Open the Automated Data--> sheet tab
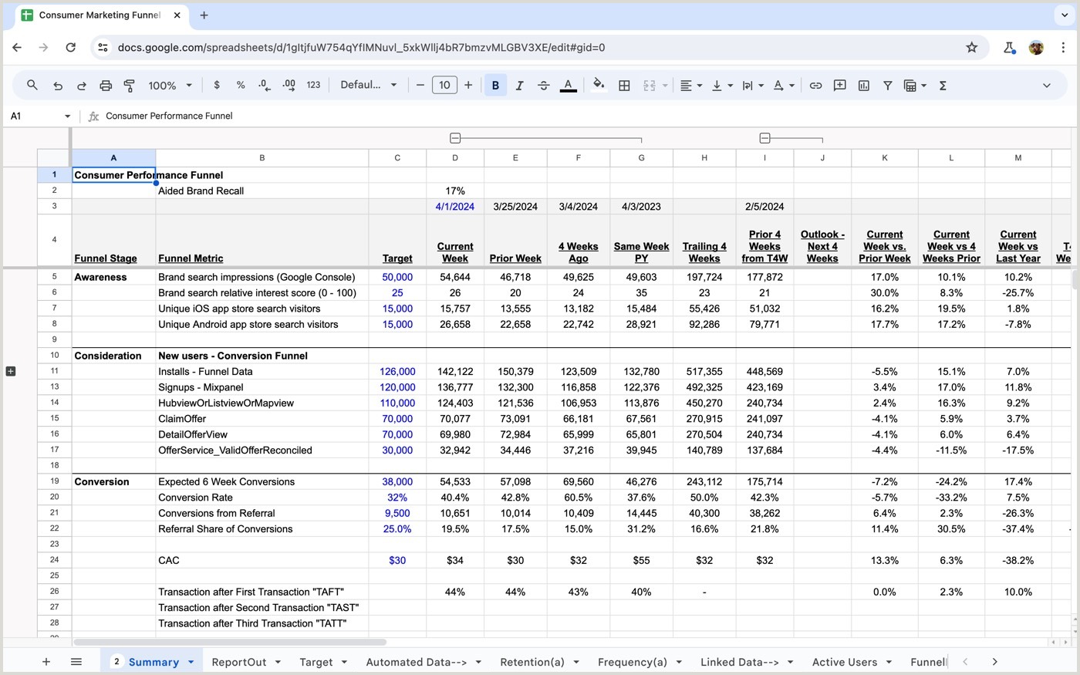1080x675 pixels. (x=417, y=662)
